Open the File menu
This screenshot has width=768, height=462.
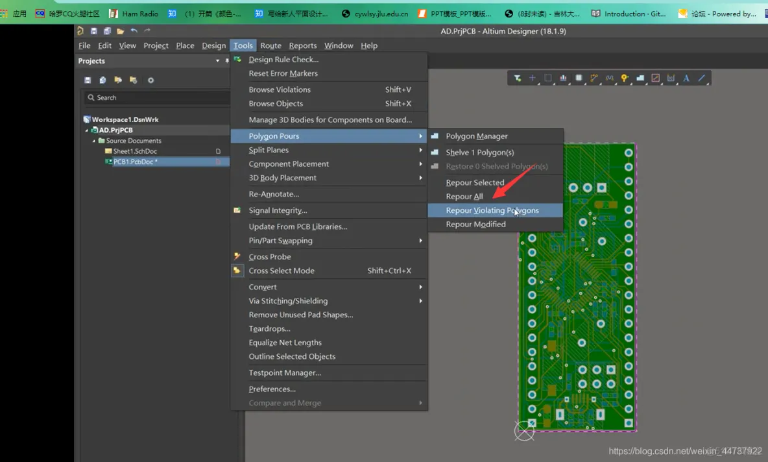click(x=84, y=45)
